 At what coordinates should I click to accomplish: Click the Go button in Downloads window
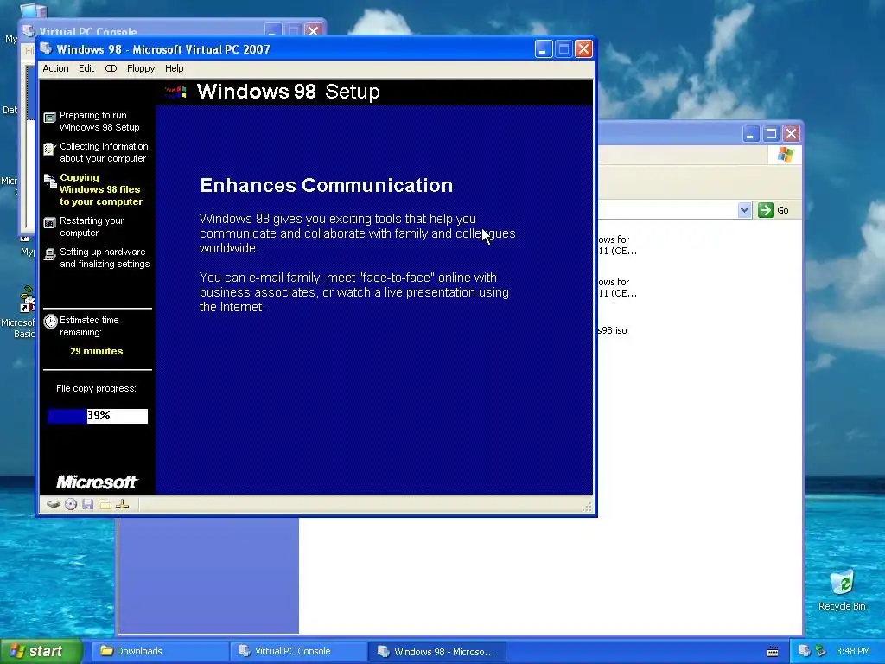point(774,210)
